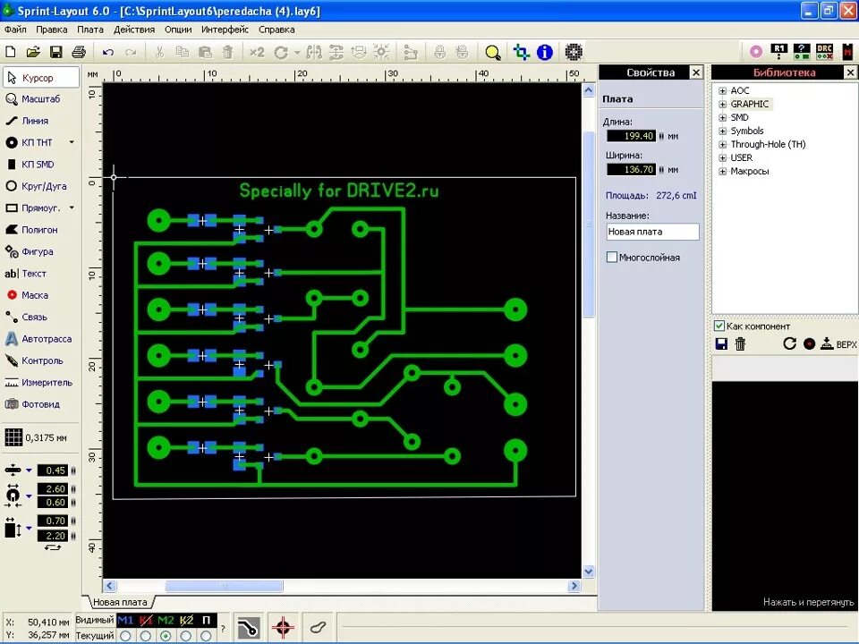The width and height of the screenshot is (859, 644).
Task: Toggle visibility of layer K2
Action: (186, 620)
